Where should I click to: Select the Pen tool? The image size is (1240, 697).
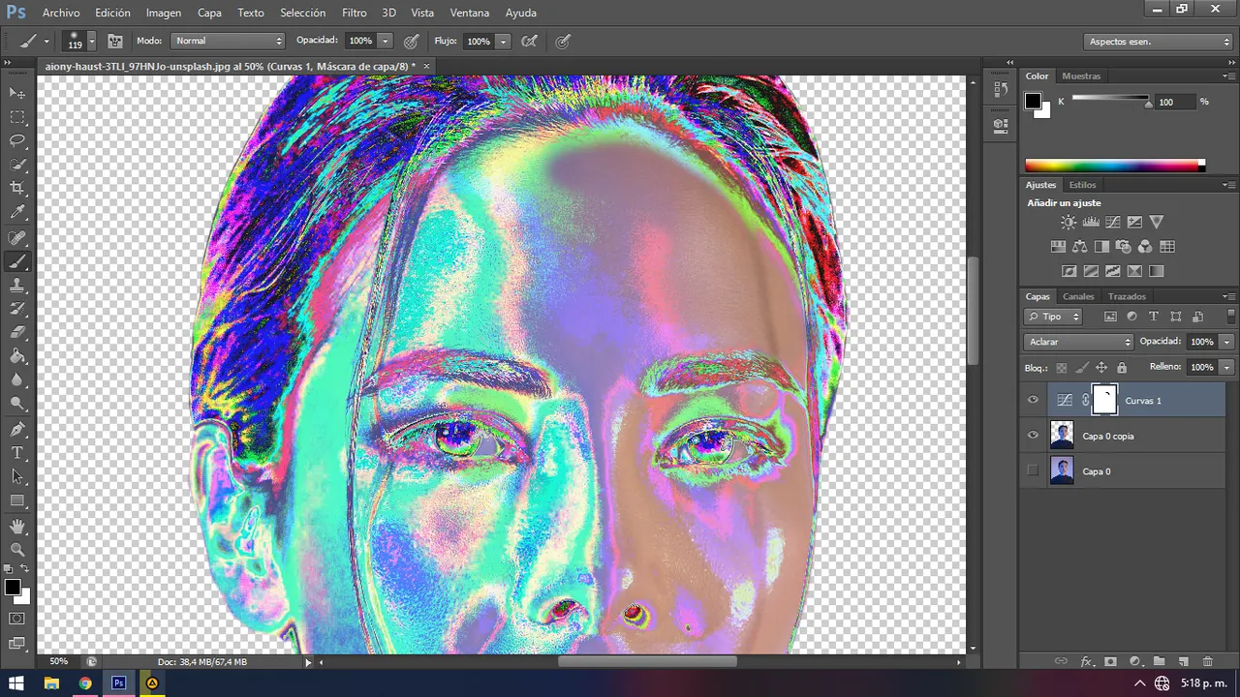click(17, 430)
